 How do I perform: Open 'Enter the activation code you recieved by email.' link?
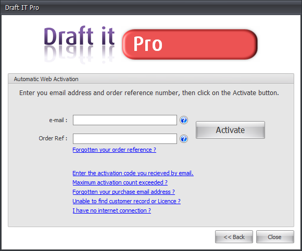point(133,173)
